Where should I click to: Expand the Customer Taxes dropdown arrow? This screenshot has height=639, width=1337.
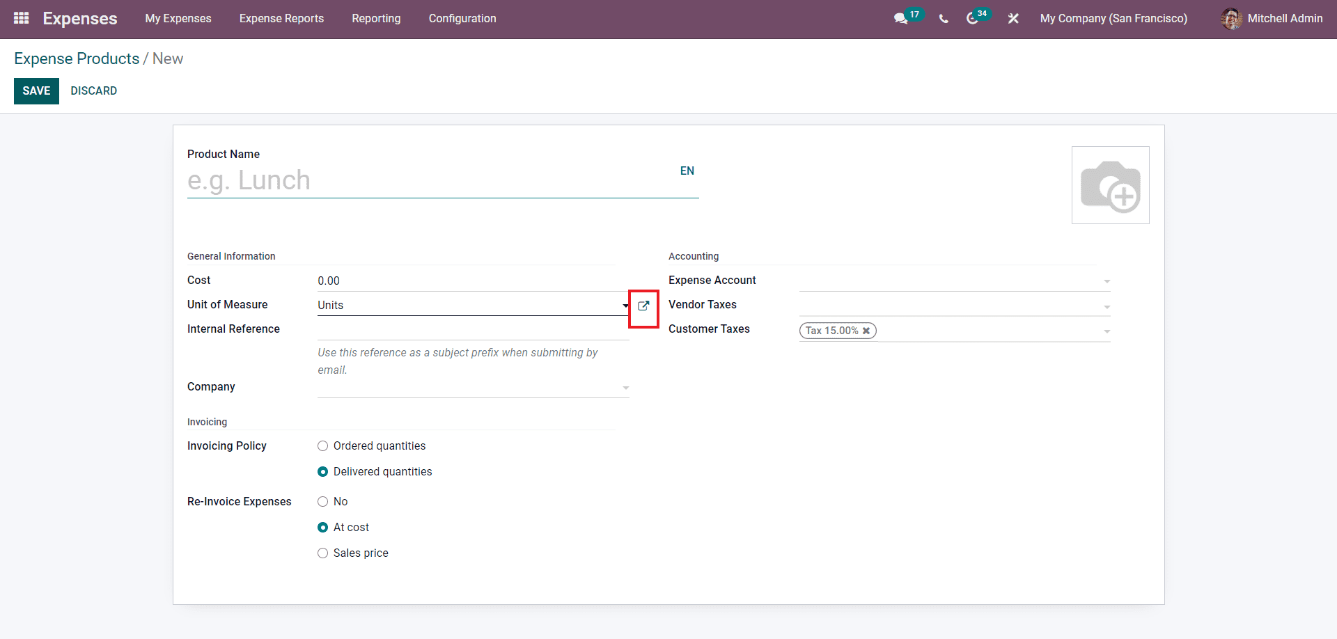tap(1107, 331)
